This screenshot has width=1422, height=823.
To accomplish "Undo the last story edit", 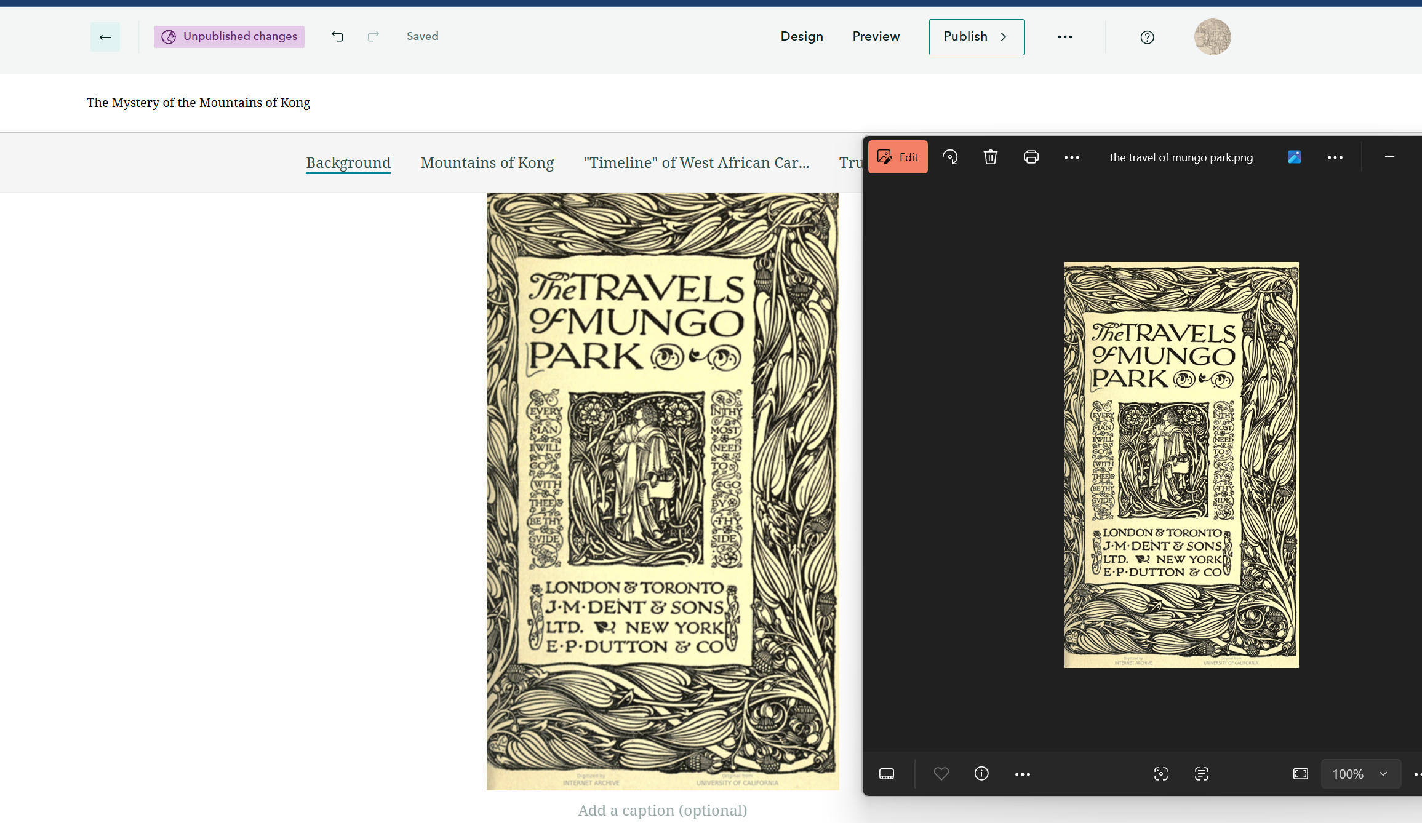I will pos(337,36).
